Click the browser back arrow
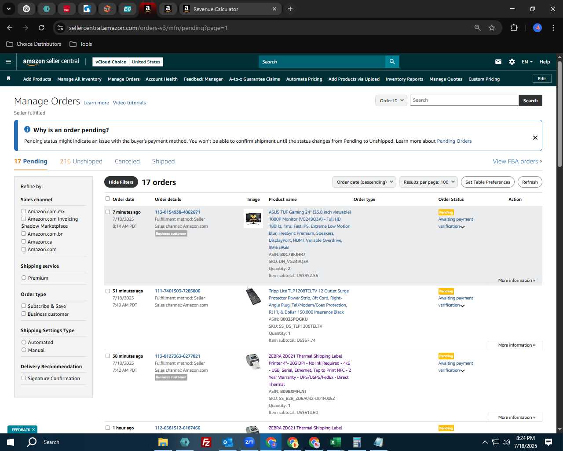Image resolution: width=563 pixels, height=451 pixels. pyautogui.click(x=10, y=28)
